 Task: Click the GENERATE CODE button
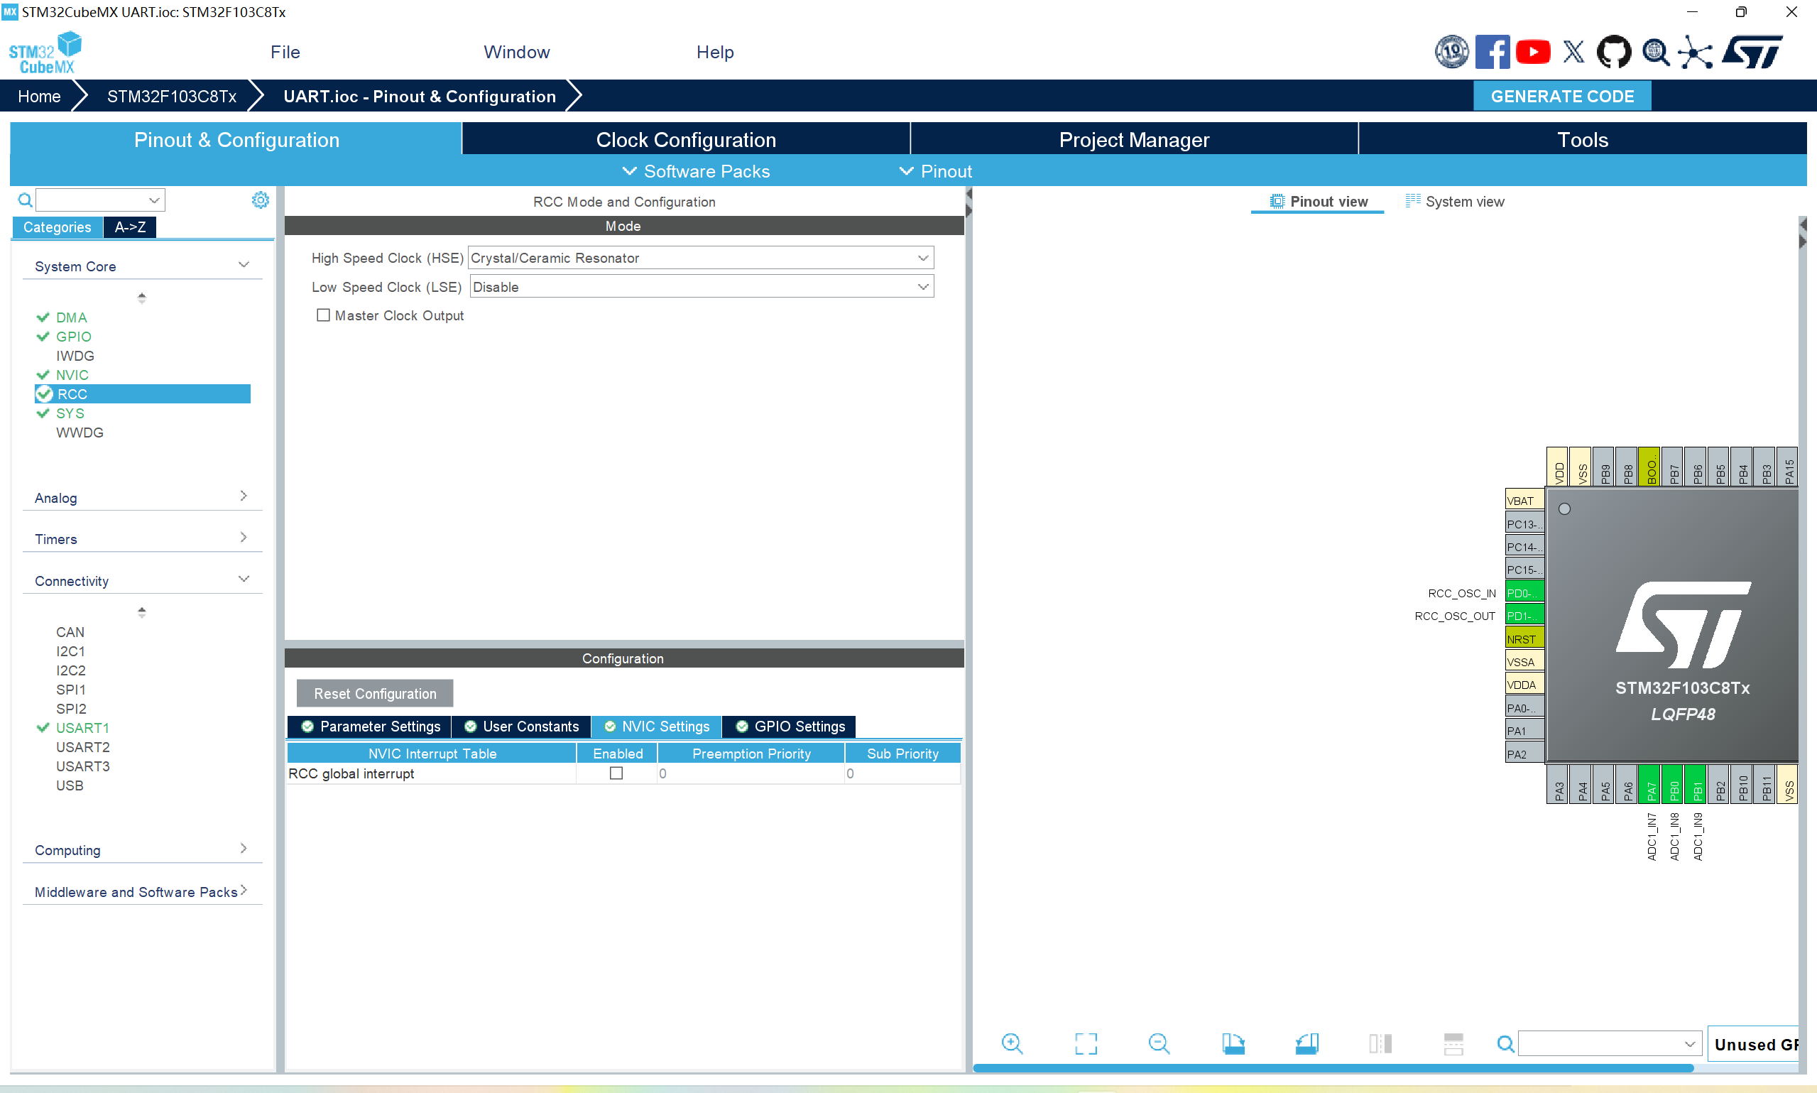[1561, 97]
